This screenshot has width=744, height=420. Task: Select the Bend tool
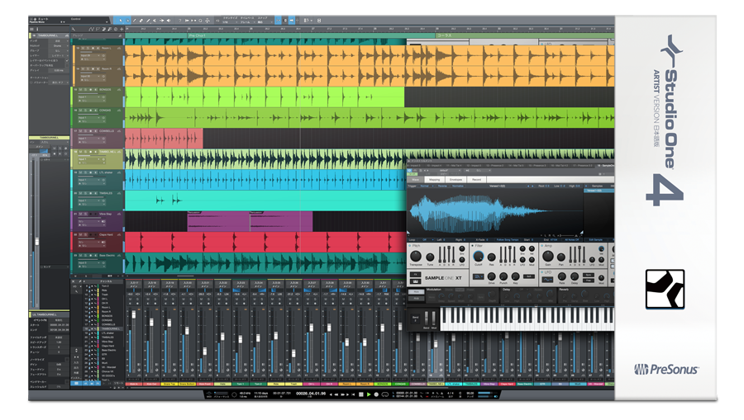pos(161,21)
